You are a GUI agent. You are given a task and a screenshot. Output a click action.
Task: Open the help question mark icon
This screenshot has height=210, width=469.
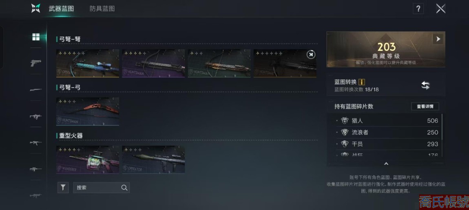pyautogui.click(x=418, y=9)
